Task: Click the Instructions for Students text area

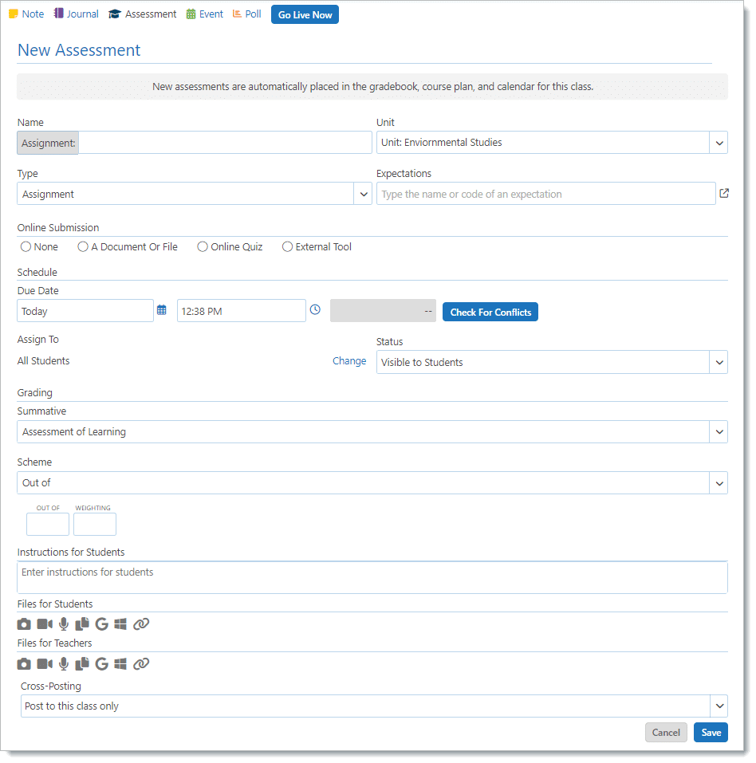Action: [372, 578]
